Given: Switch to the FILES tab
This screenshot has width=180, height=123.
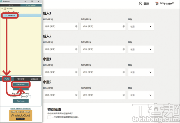Looking at the screenshot, I should tap(10, 5).
